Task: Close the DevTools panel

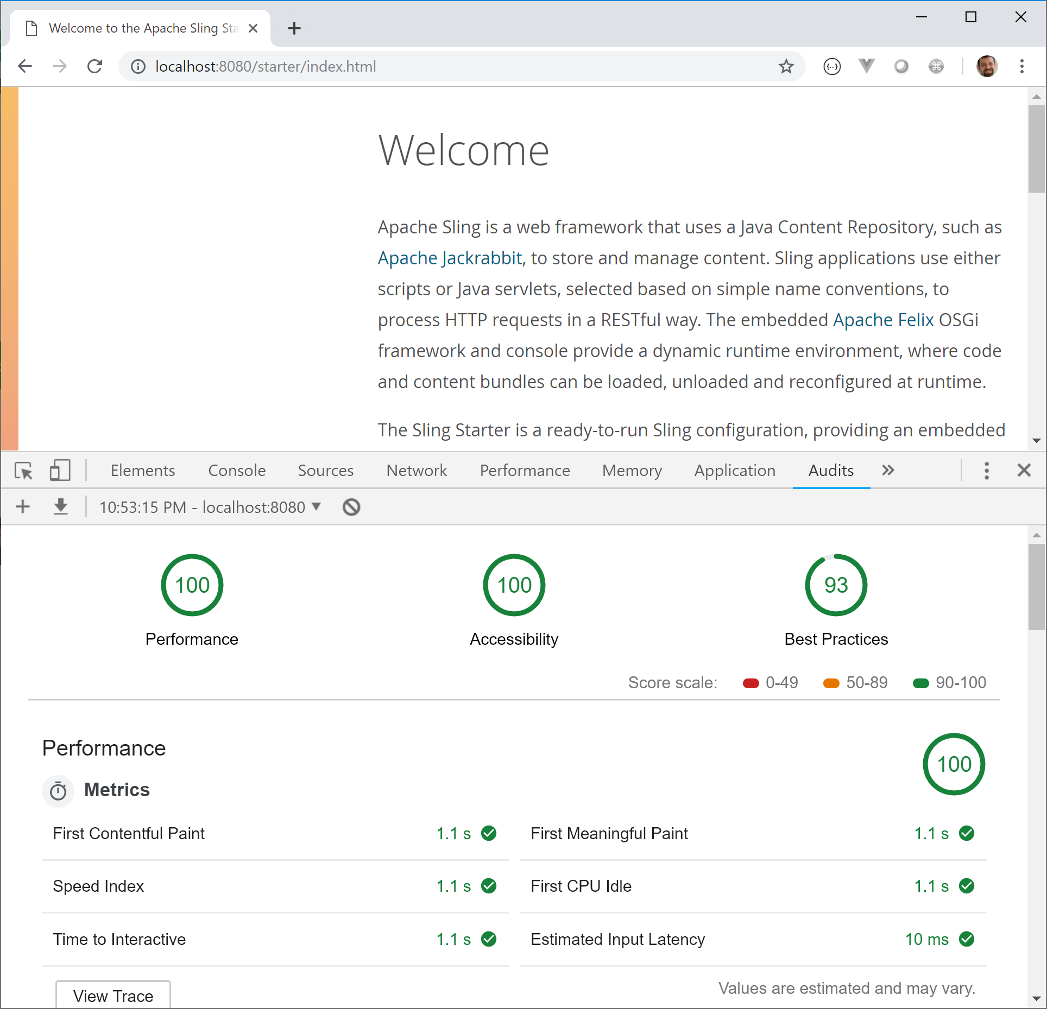Action: click(1024, 471)
